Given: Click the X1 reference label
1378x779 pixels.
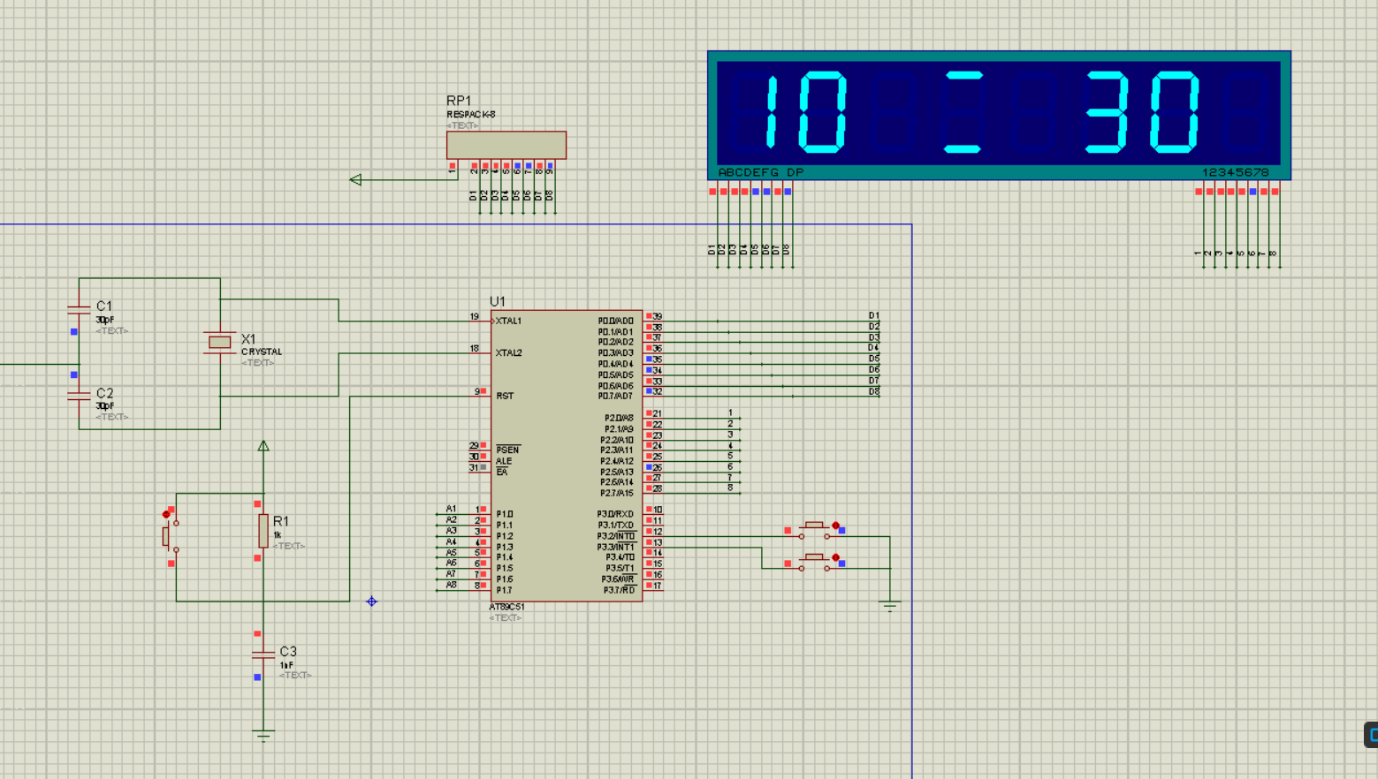Looking at the screenshot, I should coord(248,339).
